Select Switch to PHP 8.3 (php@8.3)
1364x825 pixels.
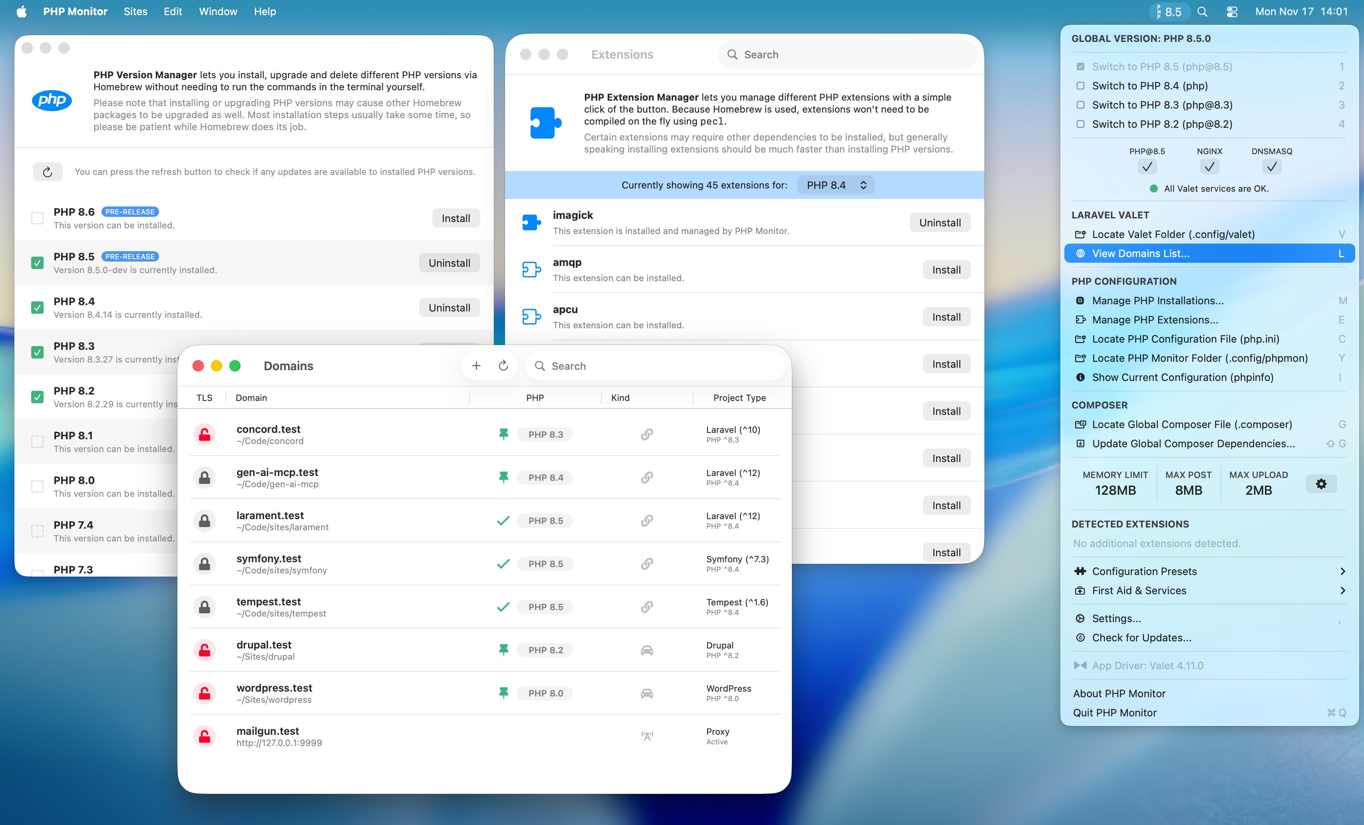1161,105
